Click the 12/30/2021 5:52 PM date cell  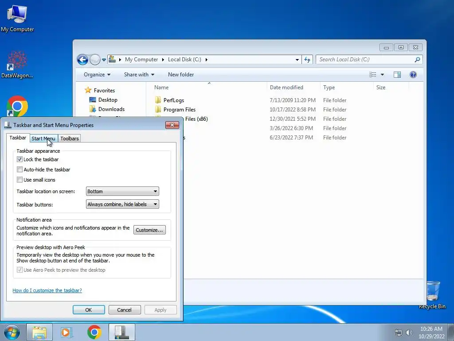pos(293,119)
